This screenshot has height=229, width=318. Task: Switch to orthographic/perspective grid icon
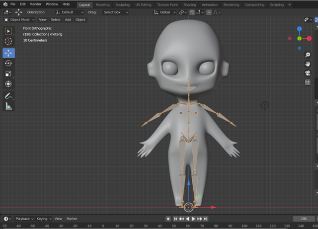tap(308, 82)
